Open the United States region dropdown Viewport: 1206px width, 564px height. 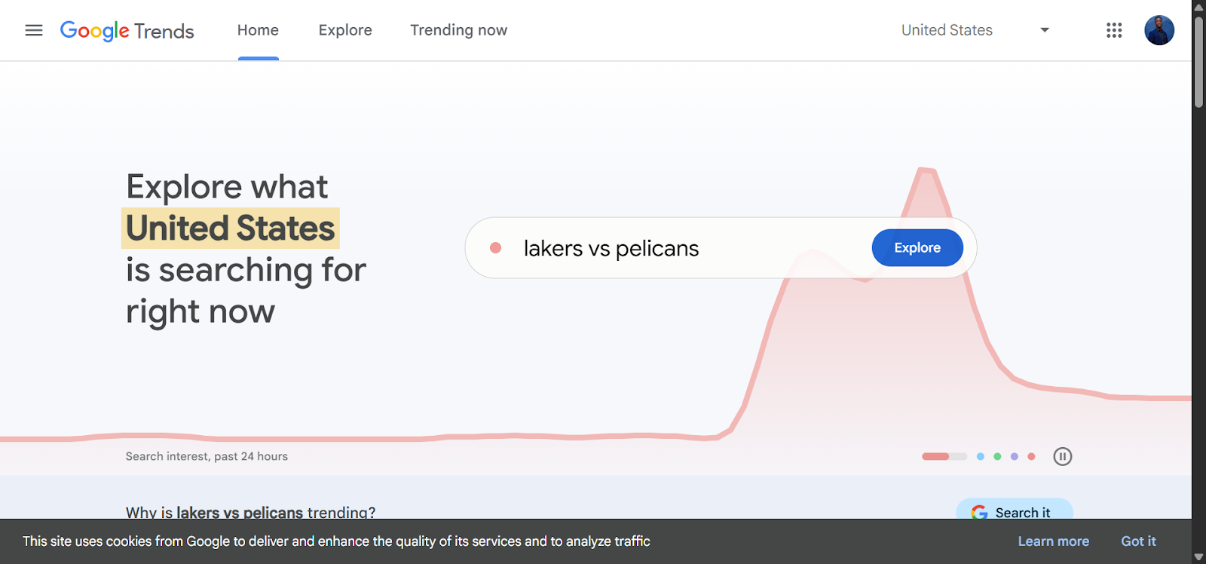click(x=946, y=30)
